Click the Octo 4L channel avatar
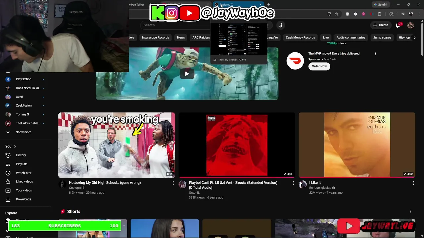The height and width of the screenshot is (238, 424). click(183, 184)
